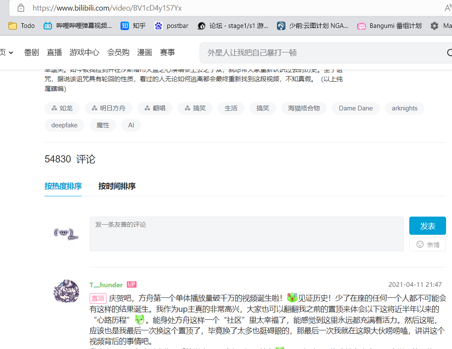Click the lock icon in address bar
Screen dimensions: 452x349
(x=21, y=8)
